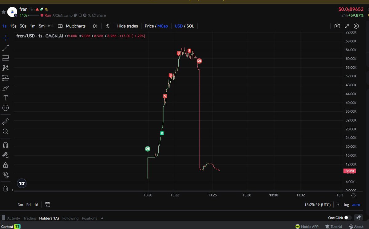
Task: Switch to Holders 173 tab
Action: pyautogui.click(x=49, y=218)
